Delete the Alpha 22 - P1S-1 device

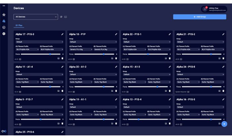coord(170,58)
